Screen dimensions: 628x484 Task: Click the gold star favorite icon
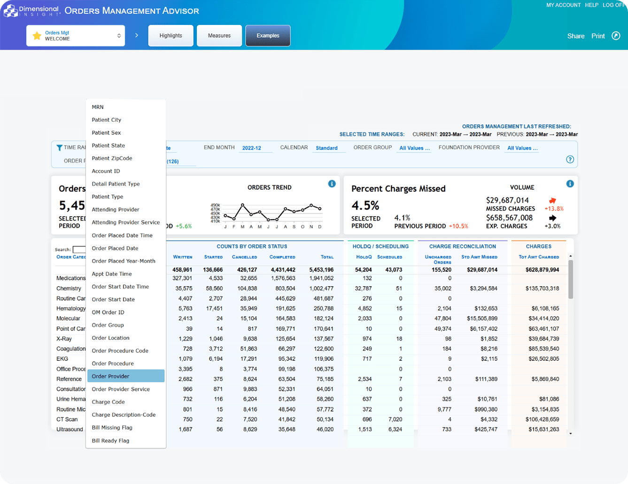[37, 36]
